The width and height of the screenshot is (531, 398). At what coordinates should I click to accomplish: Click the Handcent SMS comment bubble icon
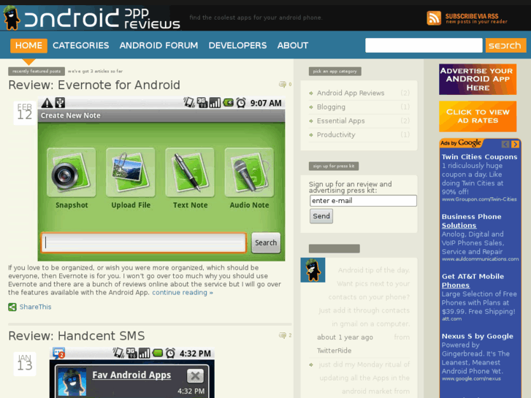pos(282,335)
